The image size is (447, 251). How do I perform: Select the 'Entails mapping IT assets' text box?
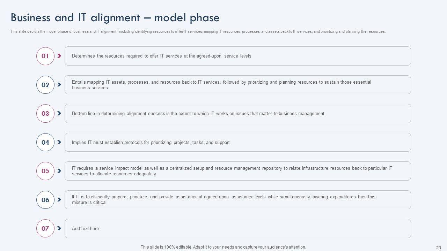(237, 85)
